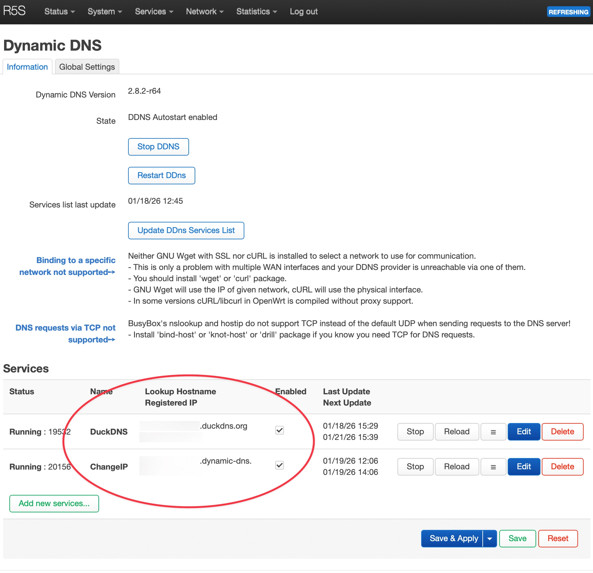This screenshot has height=573, width=593.
Task: Click the version text 2.8.2-r64
Action: tap(144, 91)
